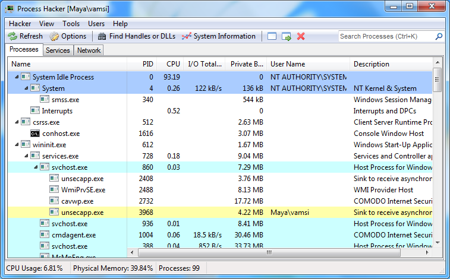Switch to the Network tab
Viewport: 450px width, 279px height.
coord(89,50)
